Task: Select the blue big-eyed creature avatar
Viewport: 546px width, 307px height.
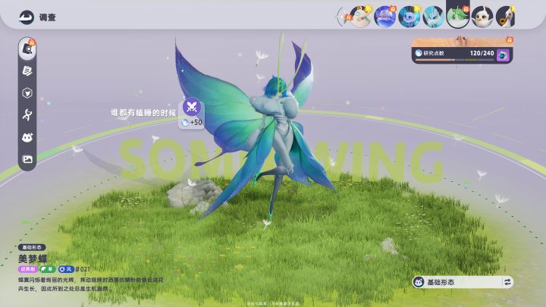Action: click(x=409, y=17)
